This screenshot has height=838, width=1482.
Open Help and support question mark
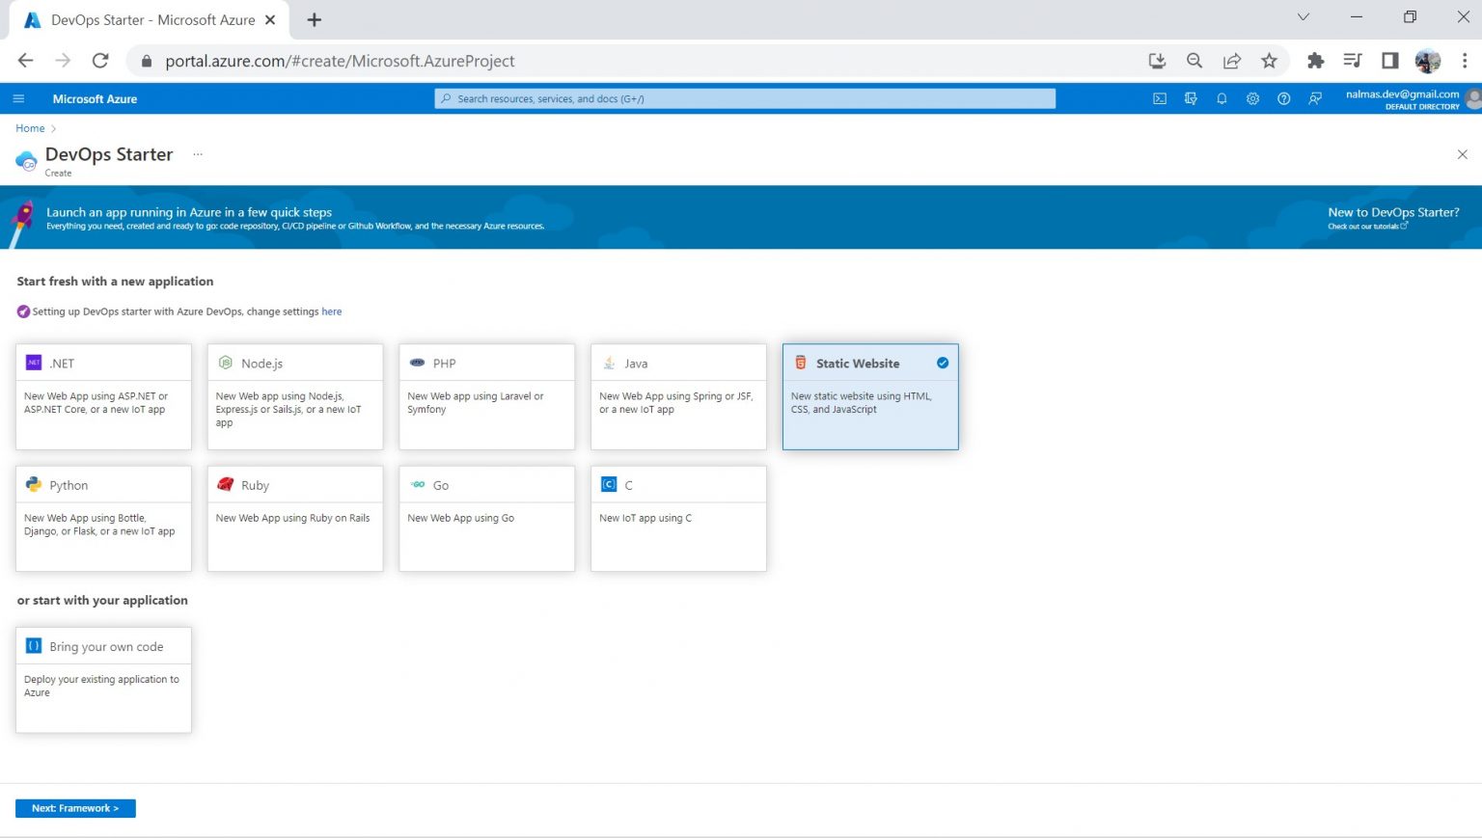(x=1283, y=98)
